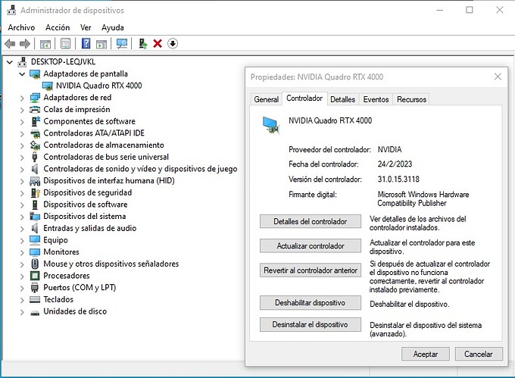515x378 pixels.
Task: Open the Ver menu
Action: coord(86,27)
